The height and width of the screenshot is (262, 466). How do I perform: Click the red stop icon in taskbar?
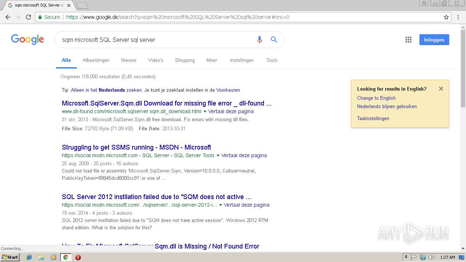click(78, 257)
